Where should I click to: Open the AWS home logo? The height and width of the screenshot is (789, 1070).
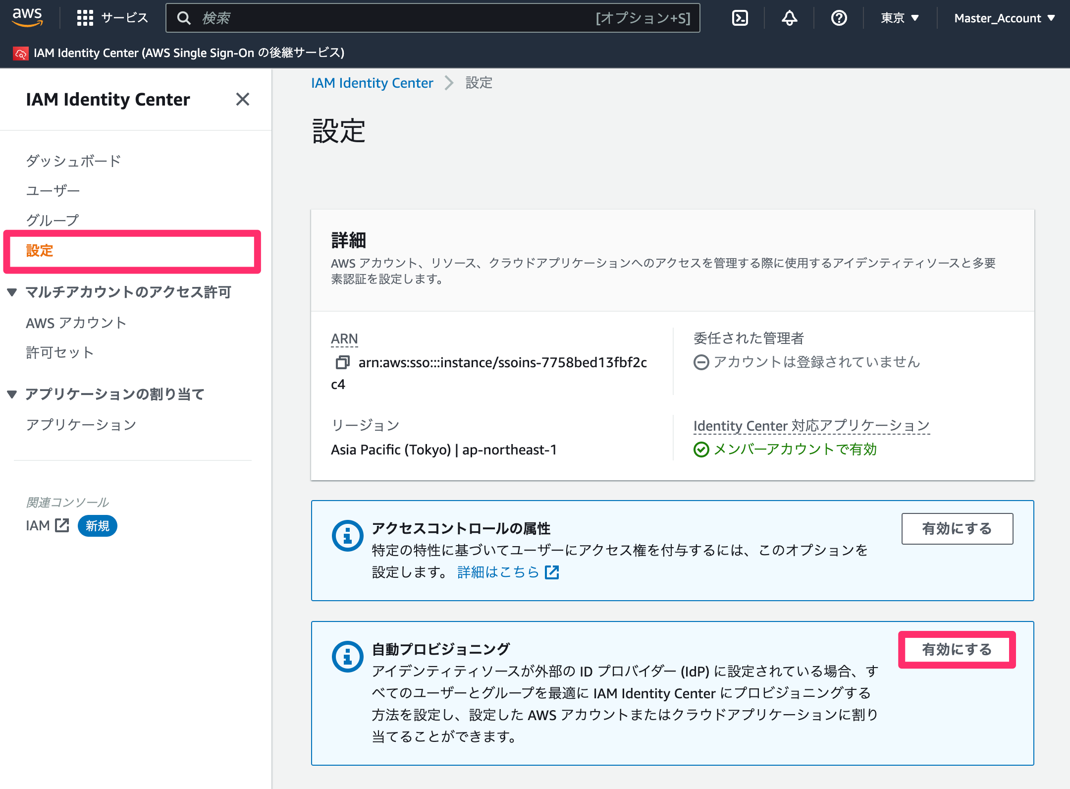point(27,18)
